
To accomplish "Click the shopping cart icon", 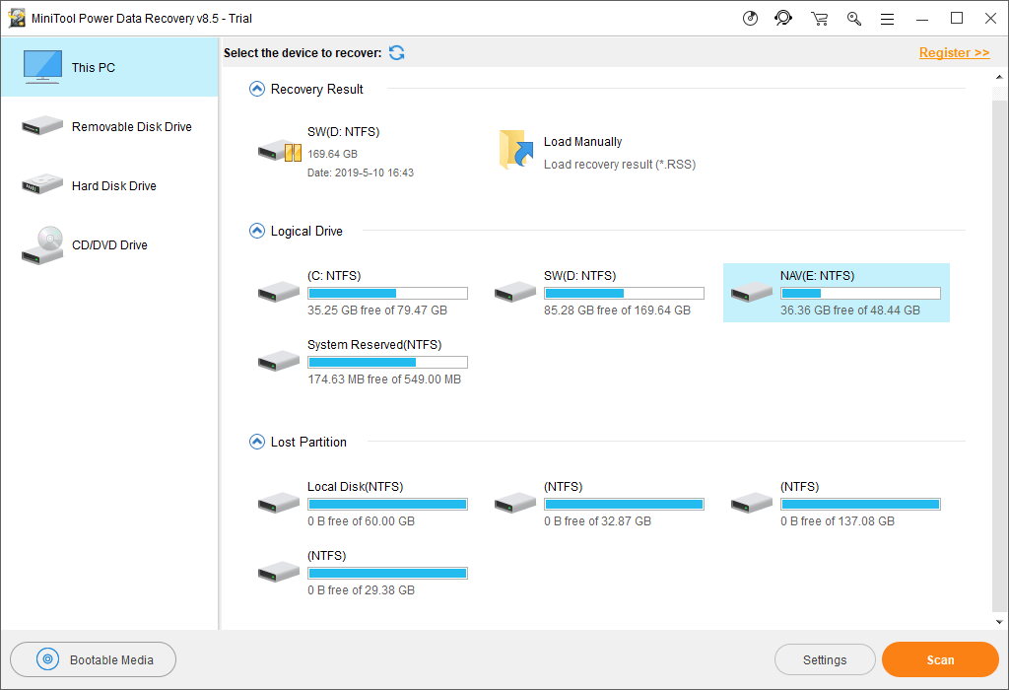I will [819, 18].
